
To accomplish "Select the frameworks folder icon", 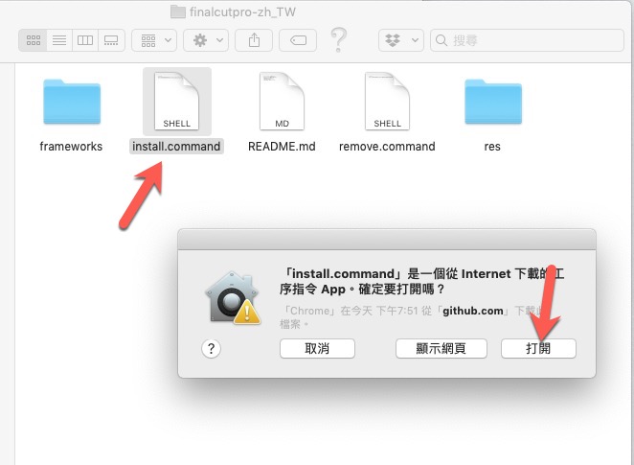I will [72, 102].
